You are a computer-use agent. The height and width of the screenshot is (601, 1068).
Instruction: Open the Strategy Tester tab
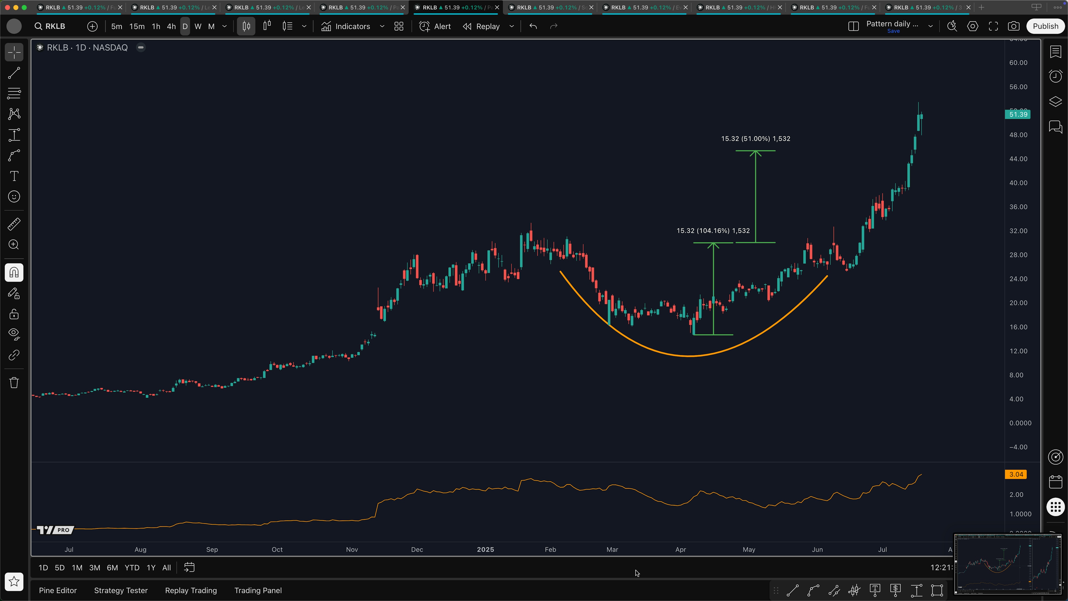click(121, 591)
